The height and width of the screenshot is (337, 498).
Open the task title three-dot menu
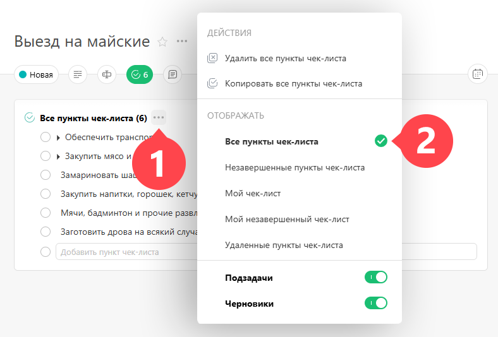(182, 41)
